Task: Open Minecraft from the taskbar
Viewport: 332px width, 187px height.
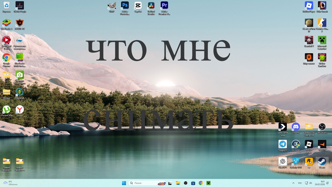Action: pyautogui.click(x=208, y=183)
